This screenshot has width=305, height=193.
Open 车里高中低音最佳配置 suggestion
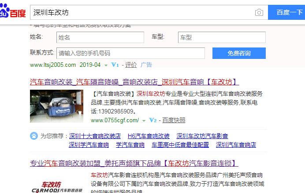click(180, 145)
